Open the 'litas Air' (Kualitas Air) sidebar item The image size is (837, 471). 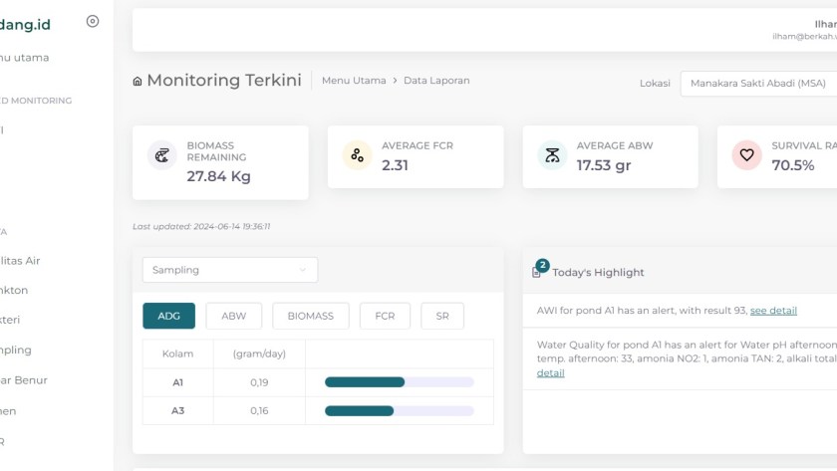[20, 261]
